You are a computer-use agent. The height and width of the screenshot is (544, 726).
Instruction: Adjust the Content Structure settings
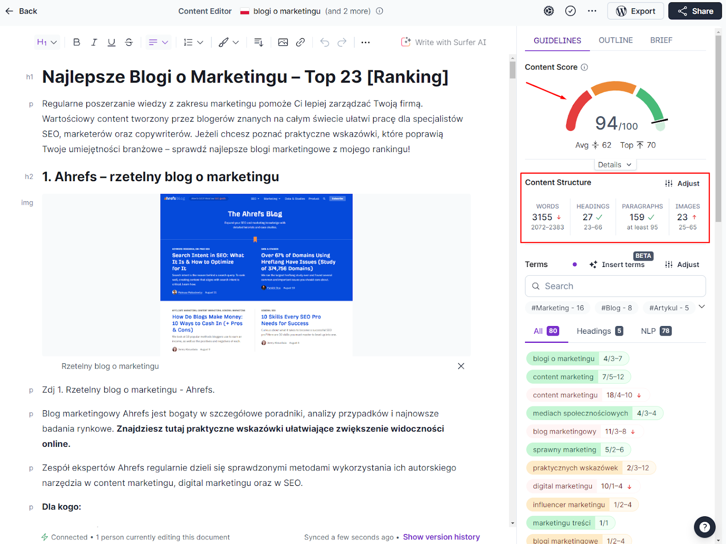point(682,183)
